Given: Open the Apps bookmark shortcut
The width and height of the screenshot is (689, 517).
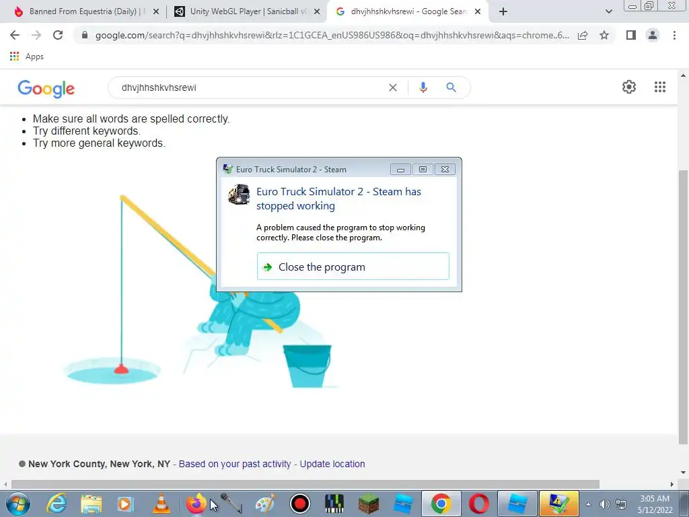Looking at the screenshot, I should click(26, 57).
